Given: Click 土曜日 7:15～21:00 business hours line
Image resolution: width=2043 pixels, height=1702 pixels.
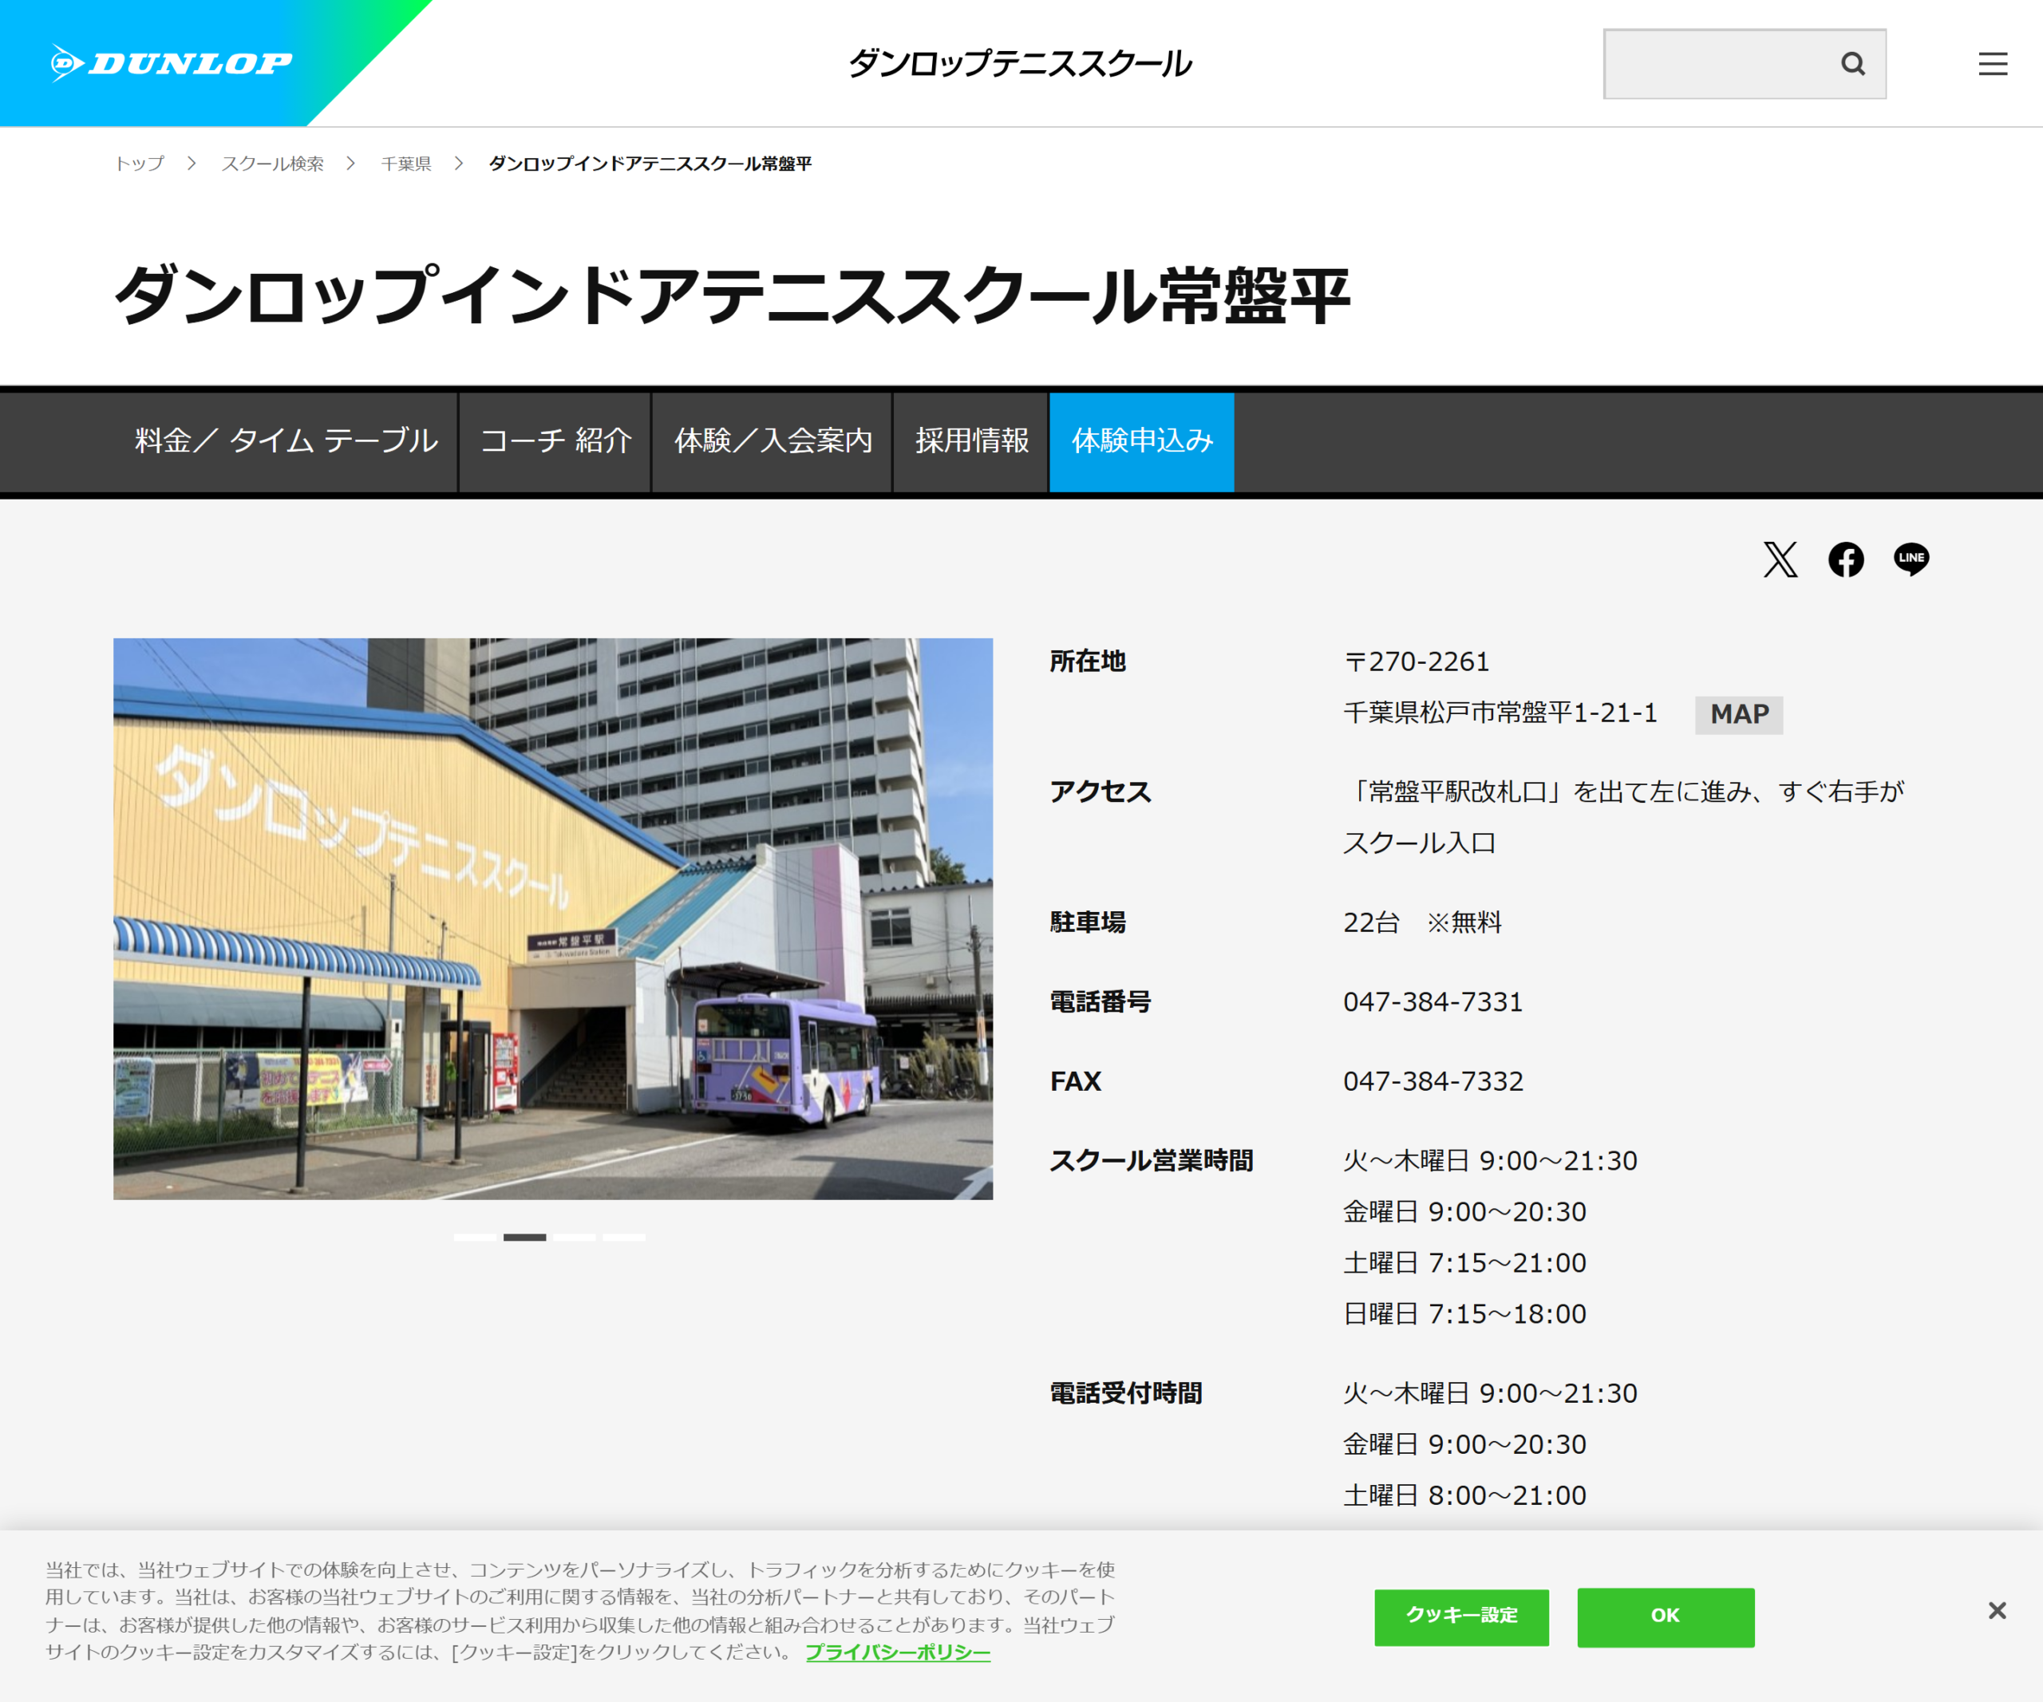Looking at the screenshot, I should 1464,1263.
